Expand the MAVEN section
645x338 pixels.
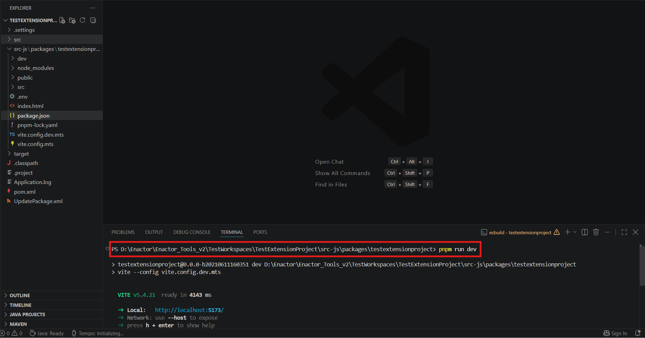pyautogui.click(x=52, y=324)
